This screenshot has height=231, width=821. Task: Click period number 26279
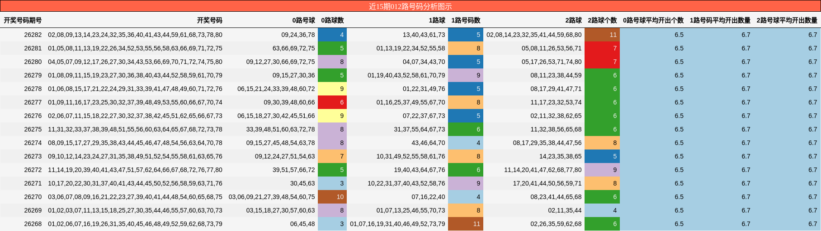33,75
